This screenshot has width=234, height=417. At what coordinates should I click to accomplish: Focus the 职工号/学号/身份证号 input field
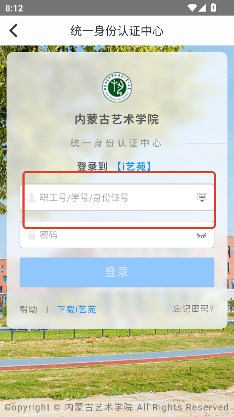pyautogui.click(x=117, y=197)
